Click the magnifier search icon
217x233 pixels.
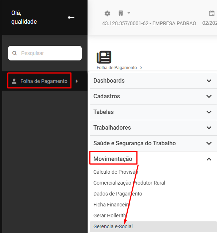[x=15, y=53]
